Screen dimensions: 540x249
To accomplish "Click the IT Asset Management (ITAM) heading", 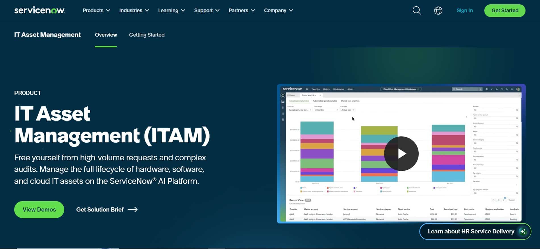I will coord(112,125).
